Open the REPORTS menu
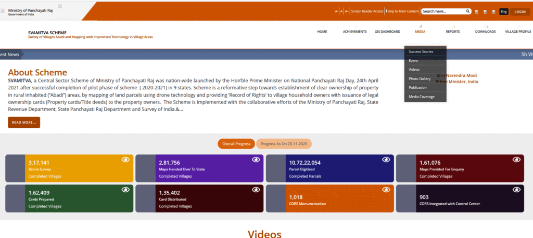This screenshot has height=238, width=533. 453,32
